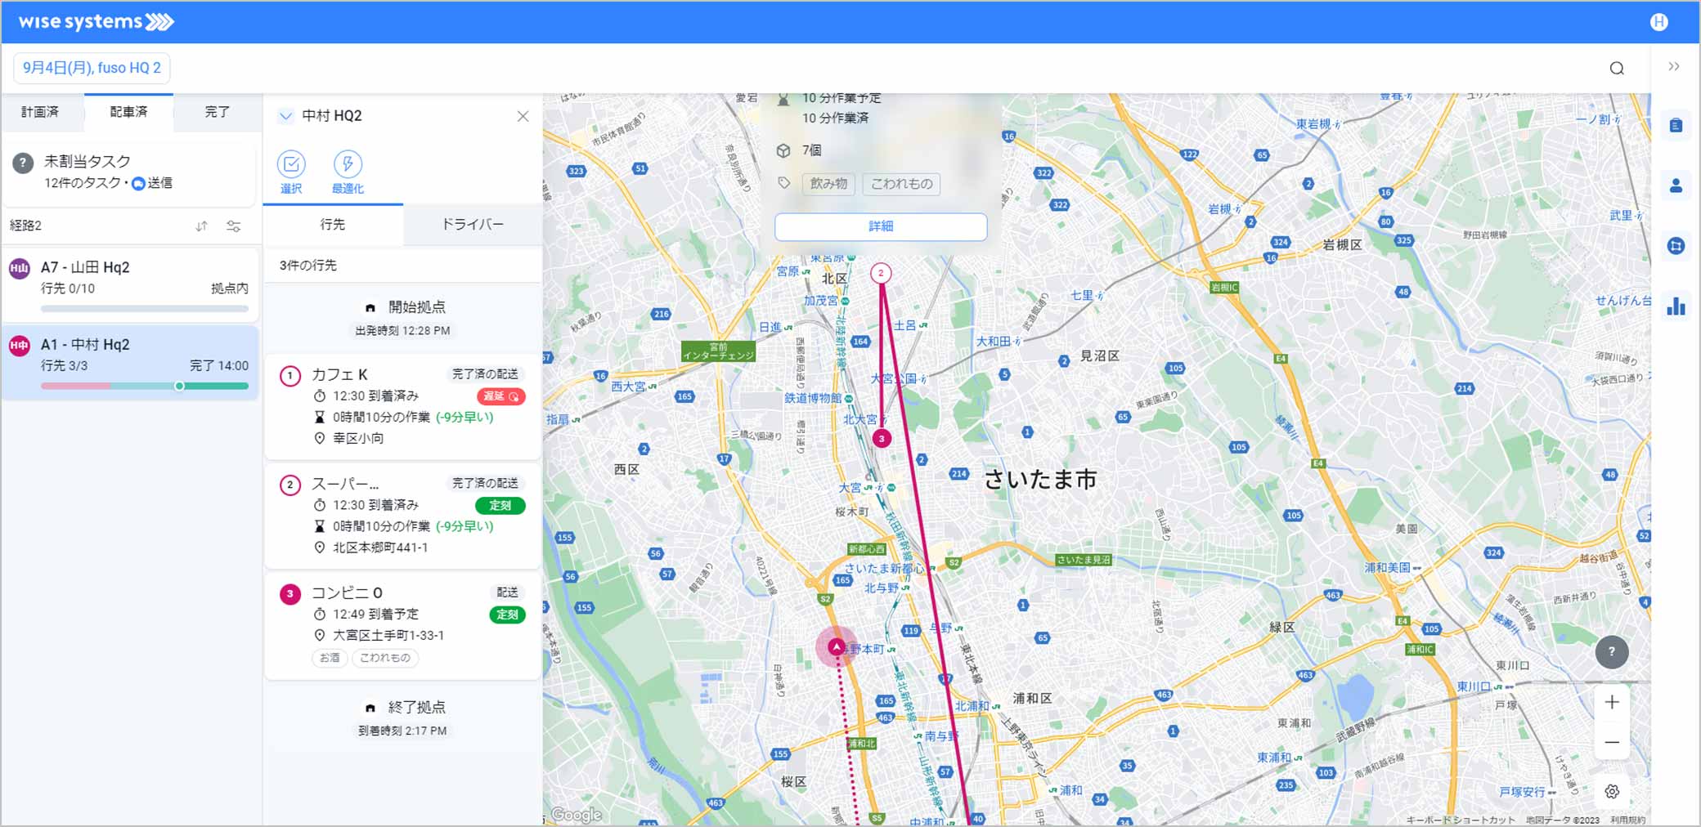Zoom in the map with plus button
This screenshot has height=827, width=1701.
1611,702
